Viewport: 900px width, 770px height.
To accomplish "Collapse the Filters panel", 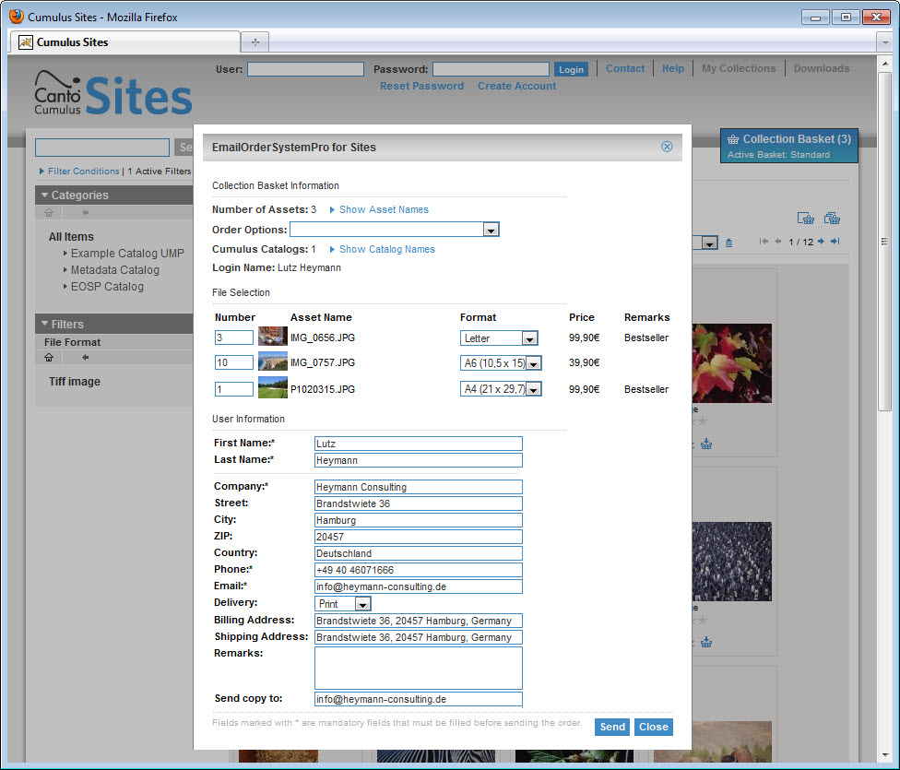I will tap(45, 324).
